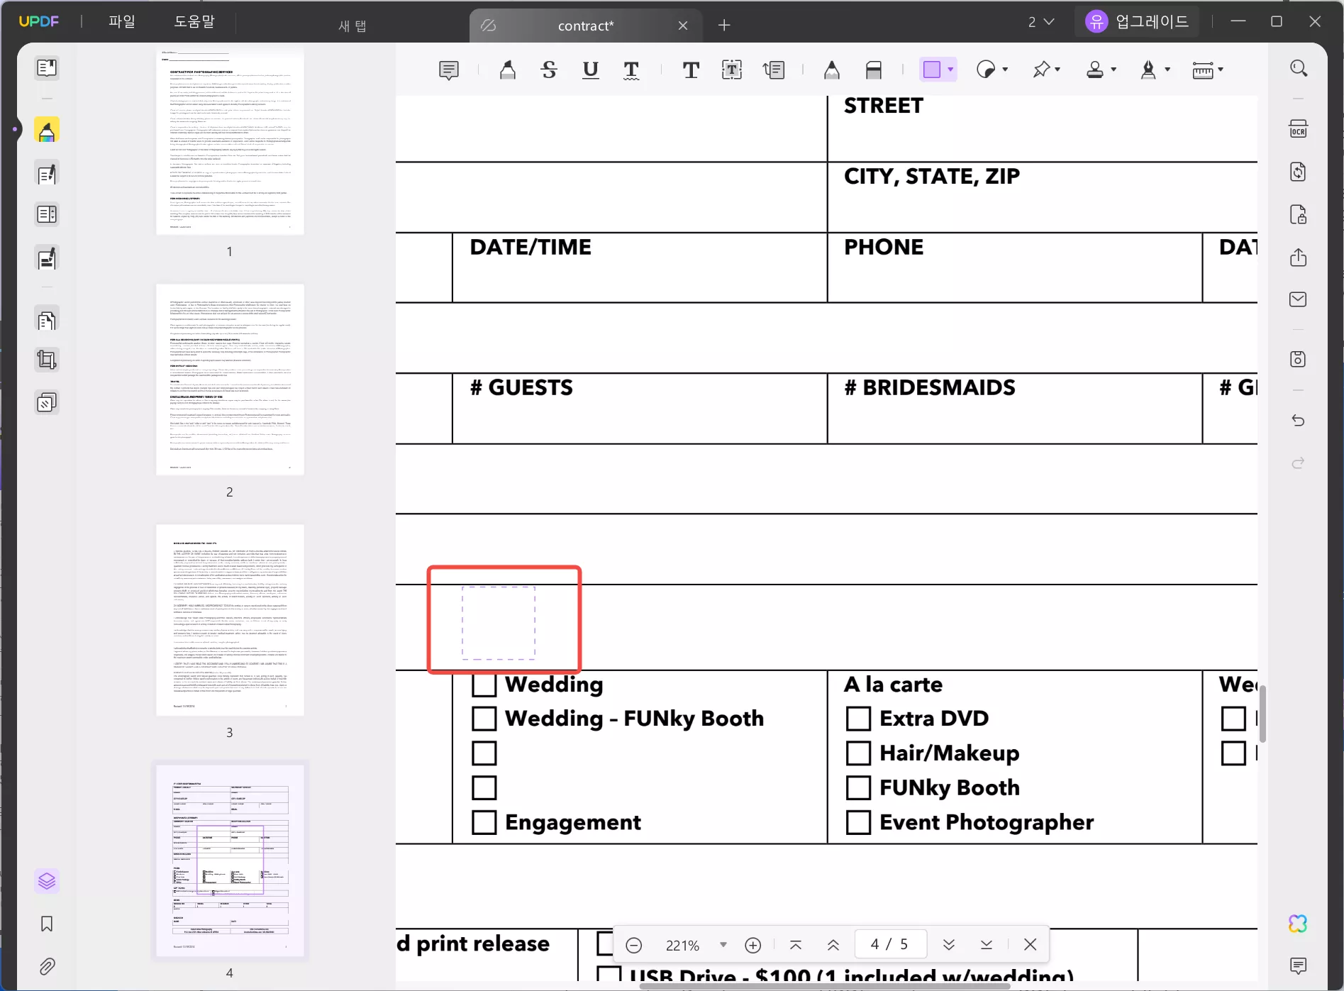Open the Bookmarks panel
Image resolution: width=1344 pixels, height=991 pixels.
[47, 924]
